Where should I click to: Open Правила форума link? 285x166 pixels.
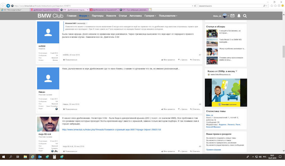click(x=213, y=150)
